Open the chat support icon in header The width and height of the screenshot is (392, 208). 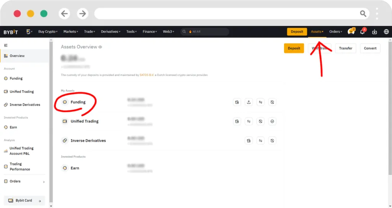(351, 32)
